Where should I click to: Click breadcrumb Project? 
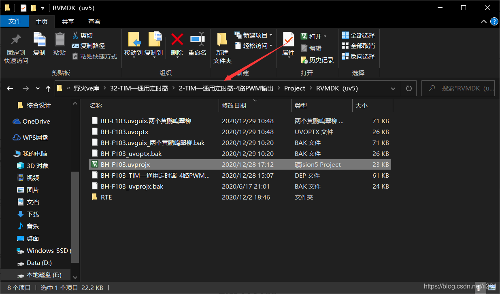tap(295, 88)
